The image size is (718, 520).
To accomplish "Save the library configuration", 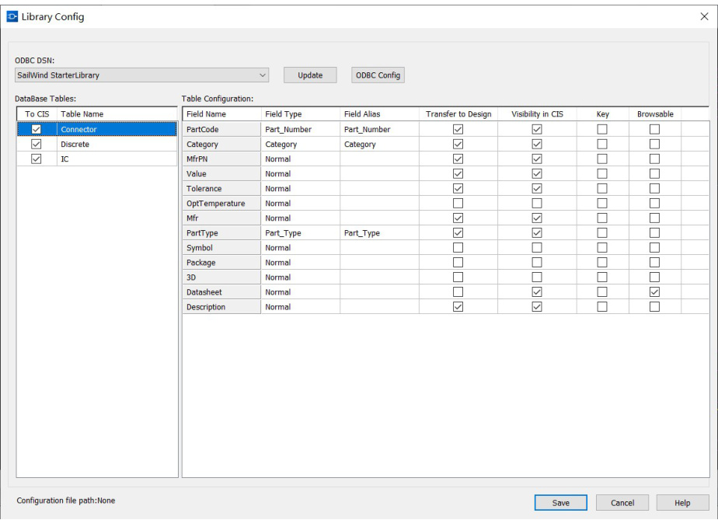I will 560,503.
